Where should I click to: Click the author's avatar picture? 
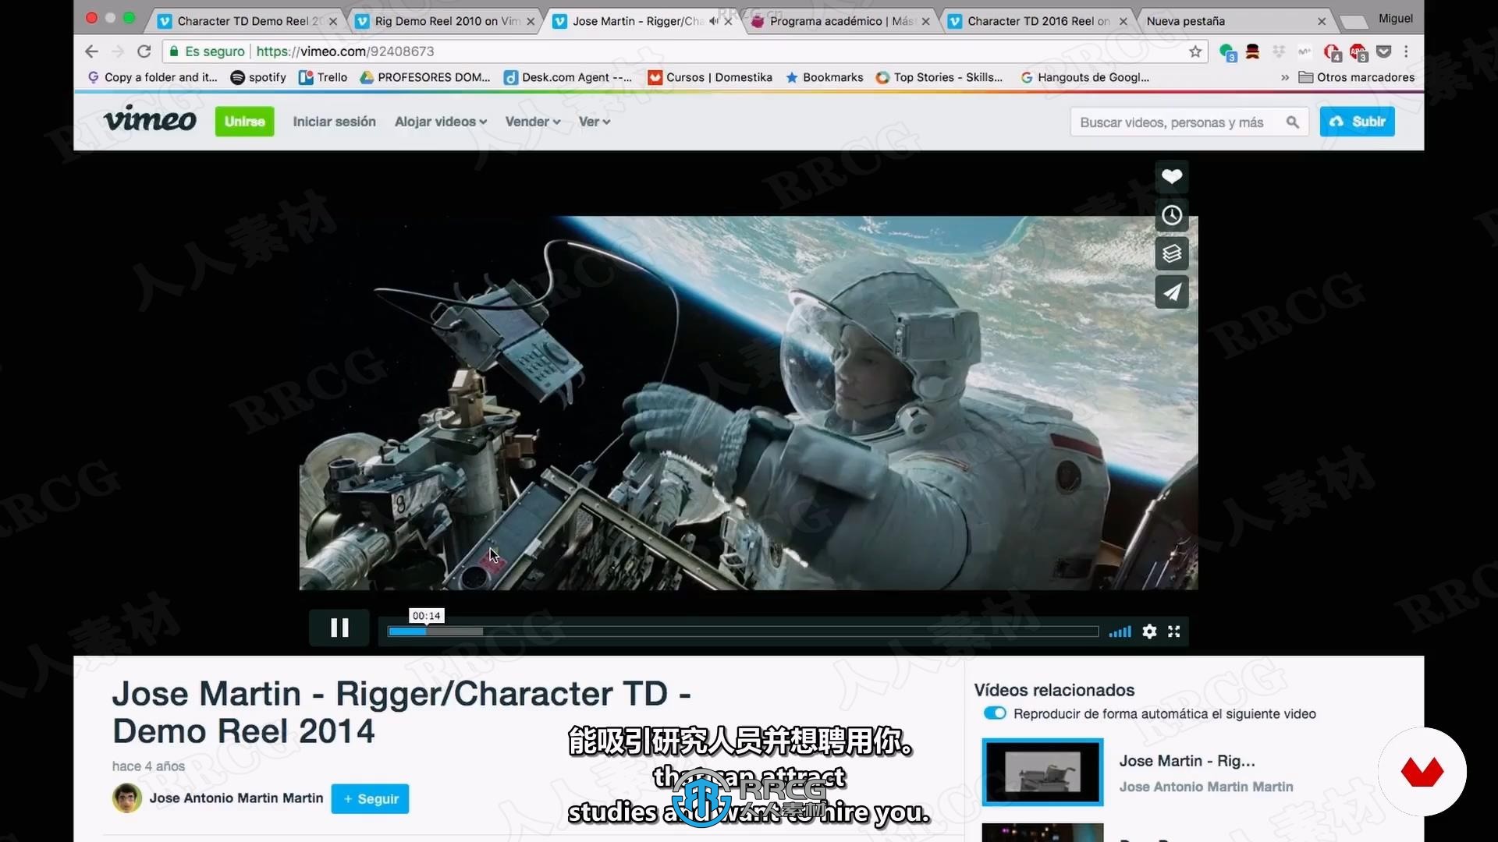tap(126, 798)
